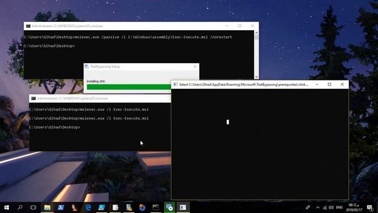Click the clink console window title text

(244, 84)
